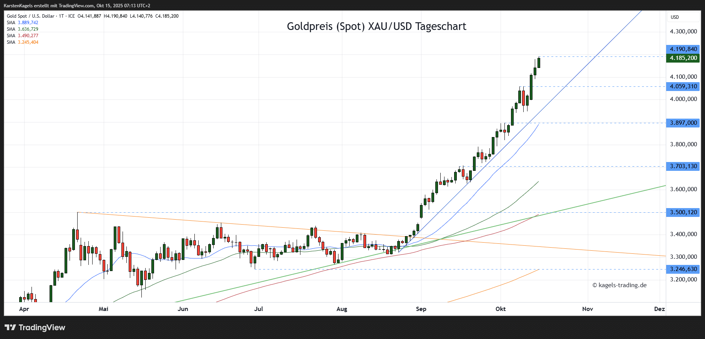This screenshot has width=705, height=339.
Task: Click the Goldpreis (Spot) XAU/USD Tageschart heading
Action: pos(377,26)
